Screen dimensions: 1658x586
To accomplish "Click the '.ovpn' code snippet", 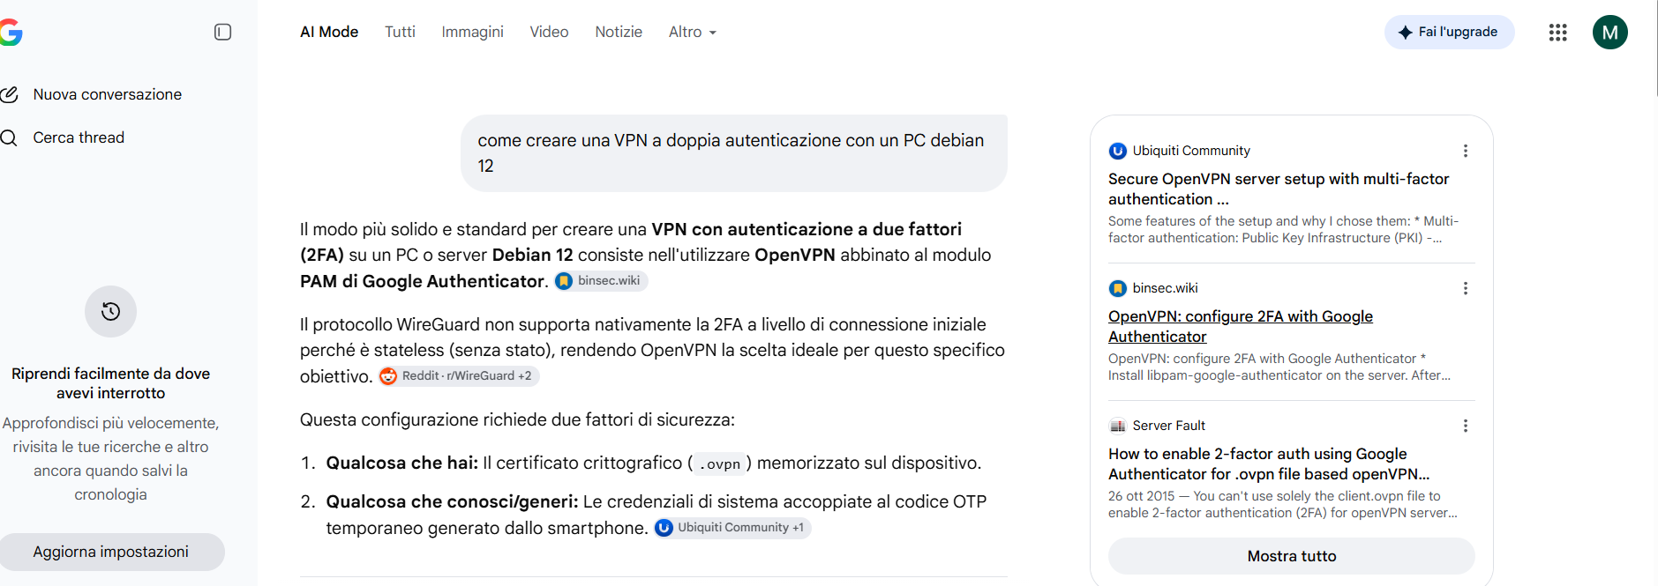I will tap(719, 464).
